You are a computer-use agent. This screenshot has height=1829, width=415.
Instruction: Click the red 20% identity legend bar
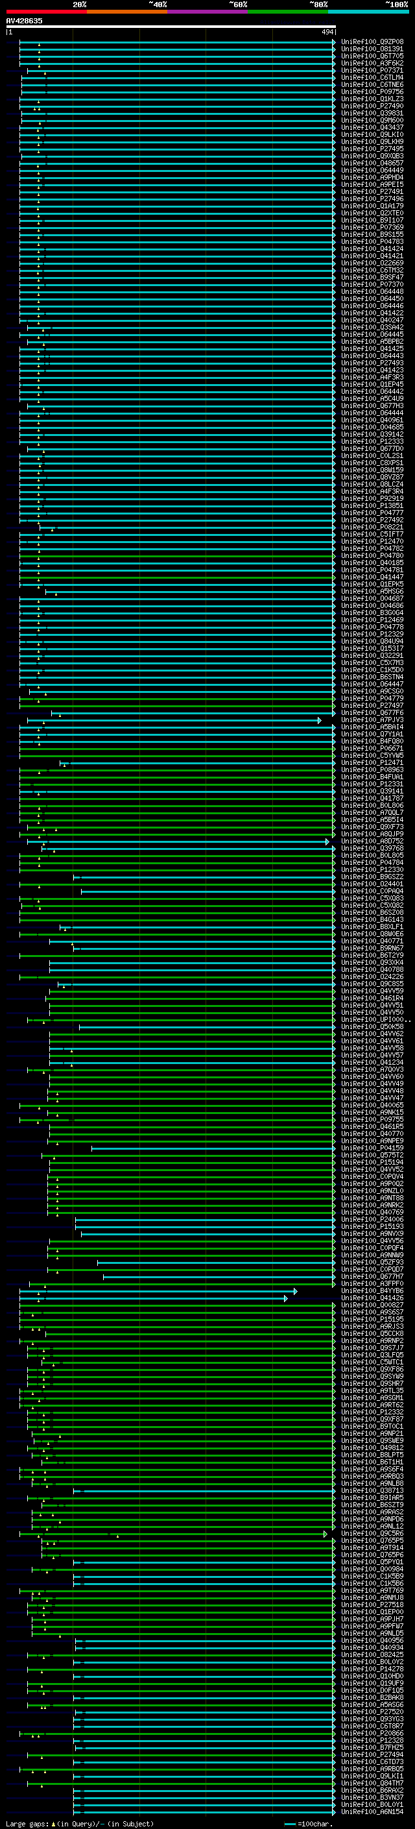click(x=46, y=12)
